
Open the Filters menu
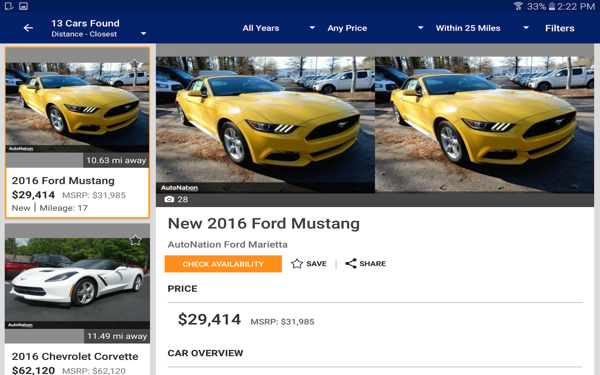pos(560,28)
